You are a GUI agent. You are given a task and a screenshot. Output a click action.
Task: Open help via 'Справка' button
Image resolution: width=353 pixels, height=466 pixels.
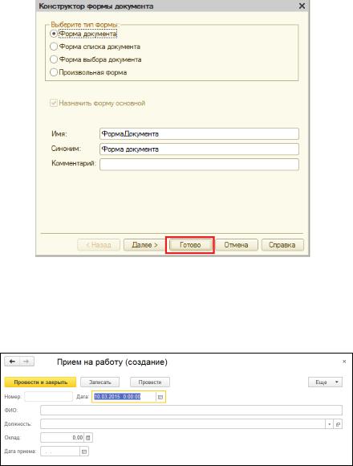tap(282, 245)
